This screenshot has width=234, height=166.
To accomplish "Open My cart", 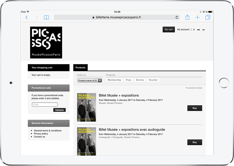I will [x=169, y=29].
